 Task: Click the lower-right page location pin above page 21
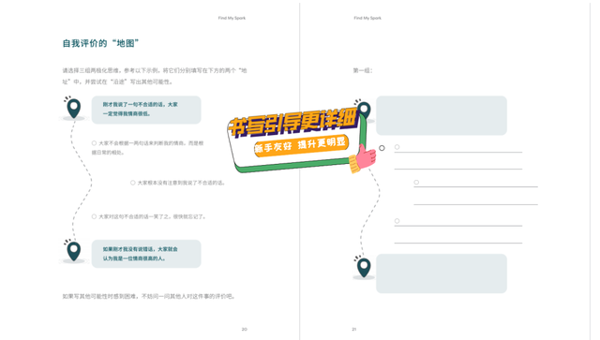coord(364,267)
